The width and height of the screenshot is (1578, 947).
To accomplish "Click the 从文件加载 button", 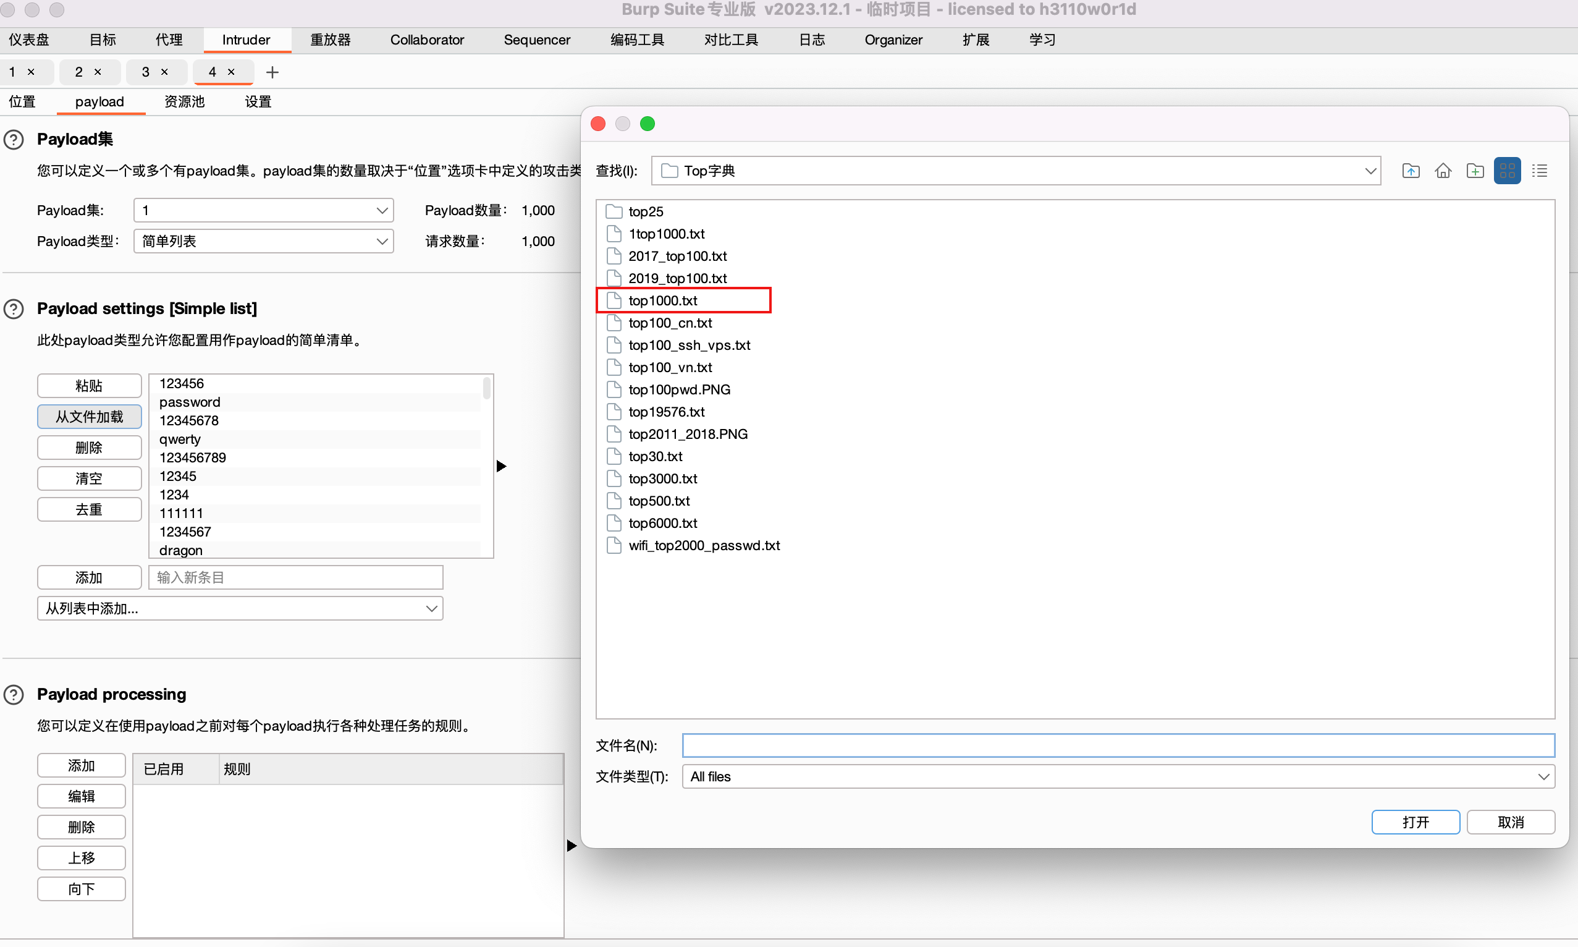I will [88, 416].
